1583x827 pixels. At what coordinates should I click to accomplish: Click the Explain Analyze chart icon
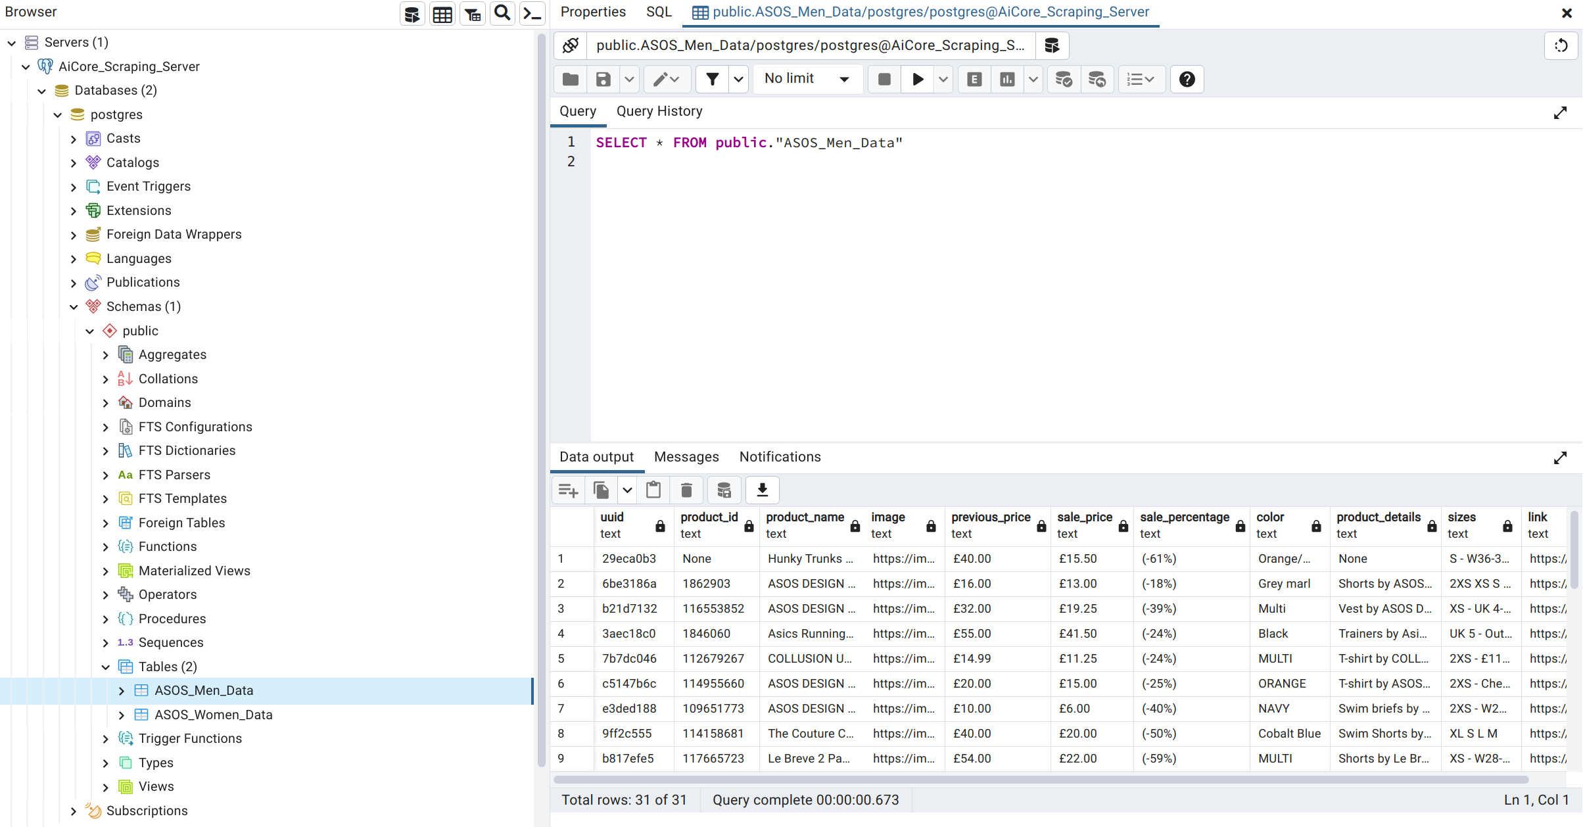tap(1007, 80)
